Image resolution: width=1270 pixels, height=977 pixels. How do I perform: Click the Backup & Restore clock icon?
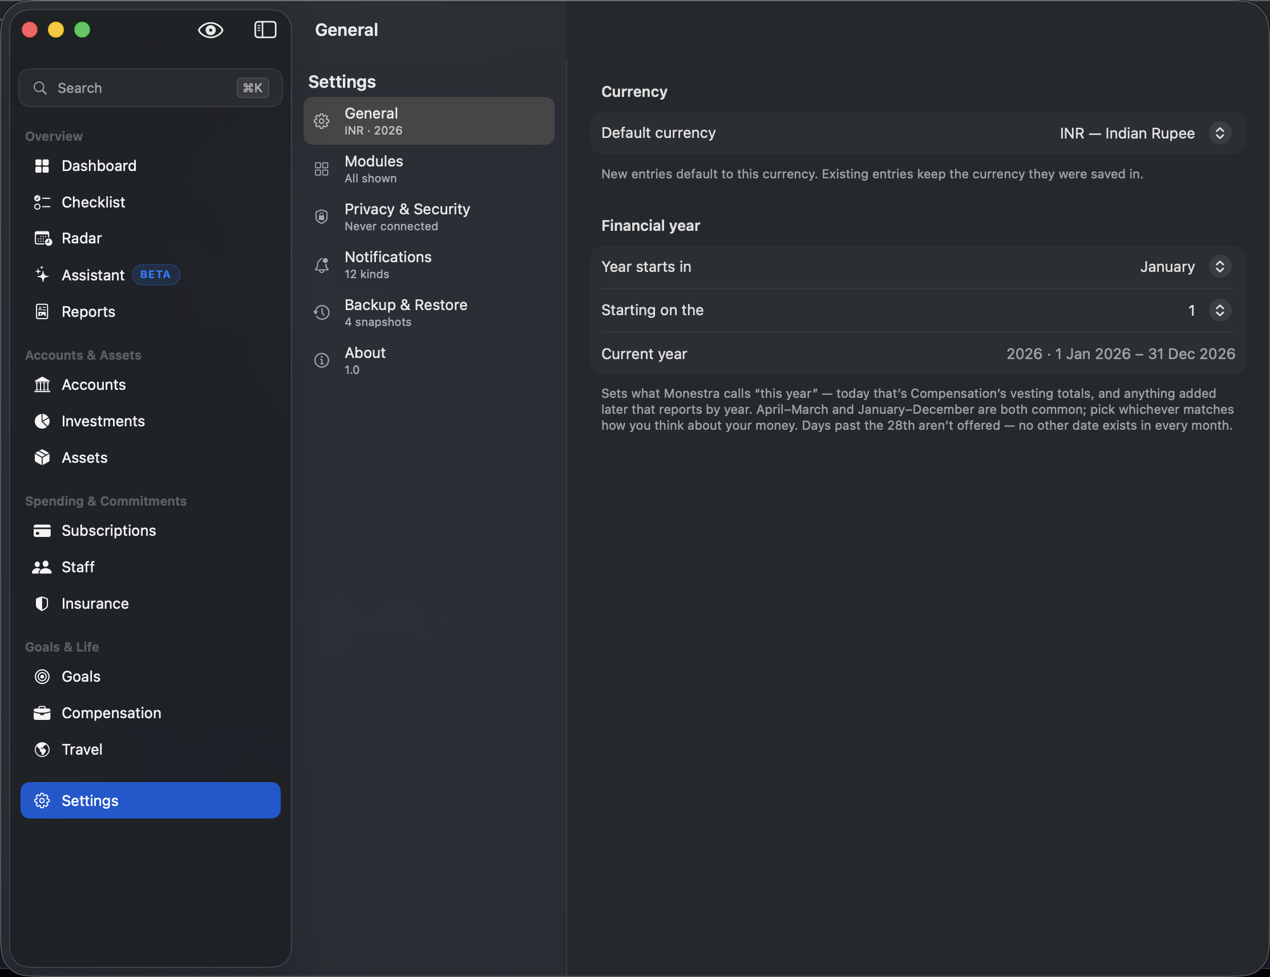[322, 312]
